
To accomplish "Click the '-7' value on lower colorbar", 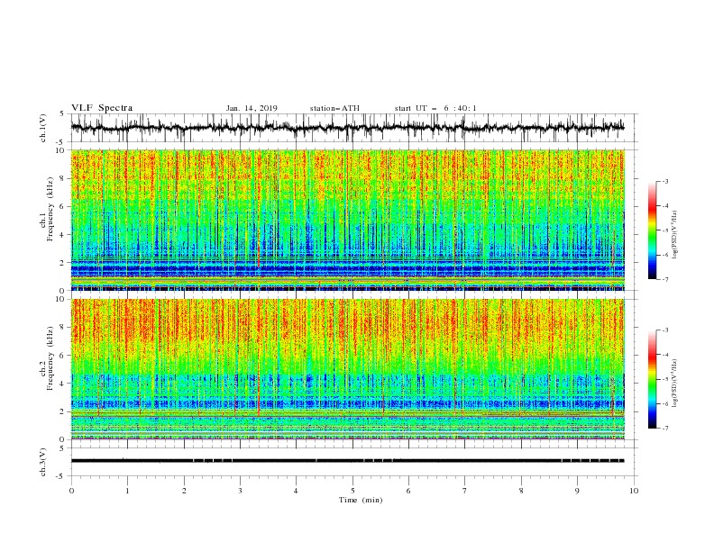I will click(665, 428).
